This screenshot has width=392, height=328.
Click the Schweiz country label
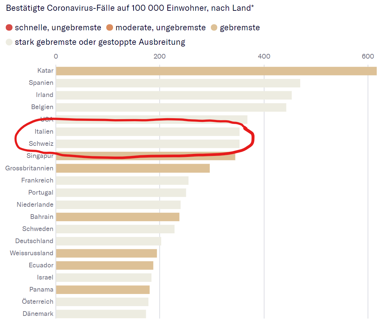point(41,143)
